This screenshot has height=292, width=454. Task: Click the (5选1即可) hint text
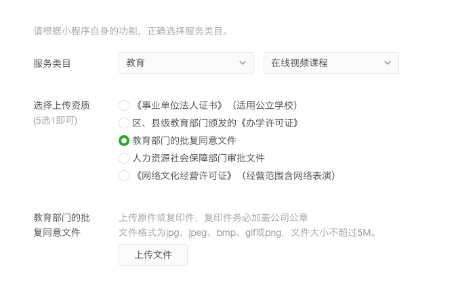(x=55, y=120)
